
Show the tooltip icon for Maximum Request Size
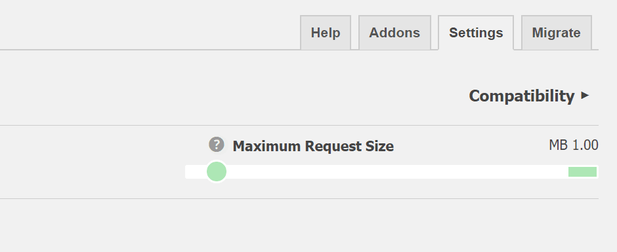point(217,145)
